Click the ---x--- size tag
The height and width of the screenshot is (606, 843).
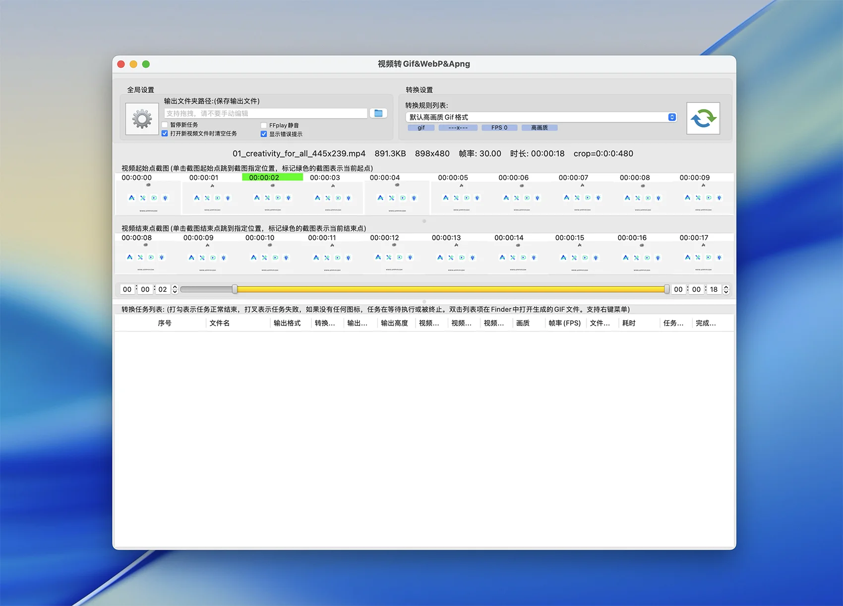click(x=458, y=128)
